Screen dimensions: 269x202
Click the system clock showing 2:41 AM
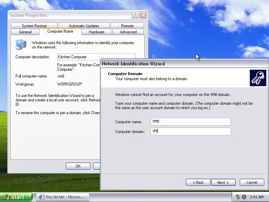pyautogui.click(x=257, y=197)
